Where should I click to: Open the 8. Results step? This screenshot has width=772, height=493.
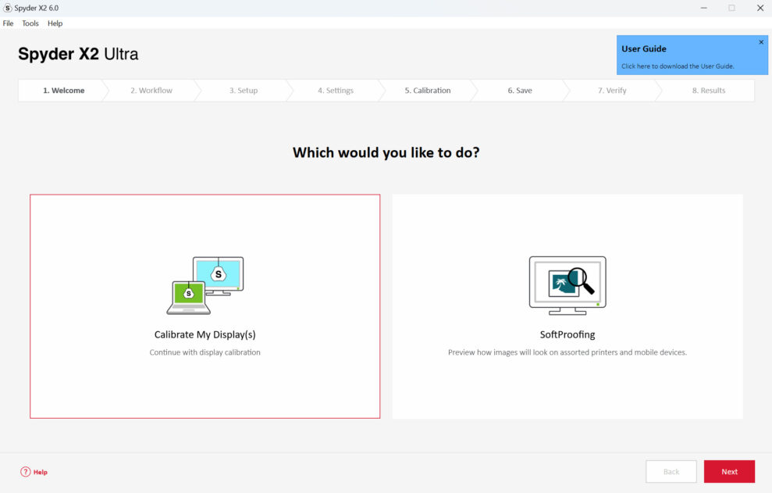[709, 91]
